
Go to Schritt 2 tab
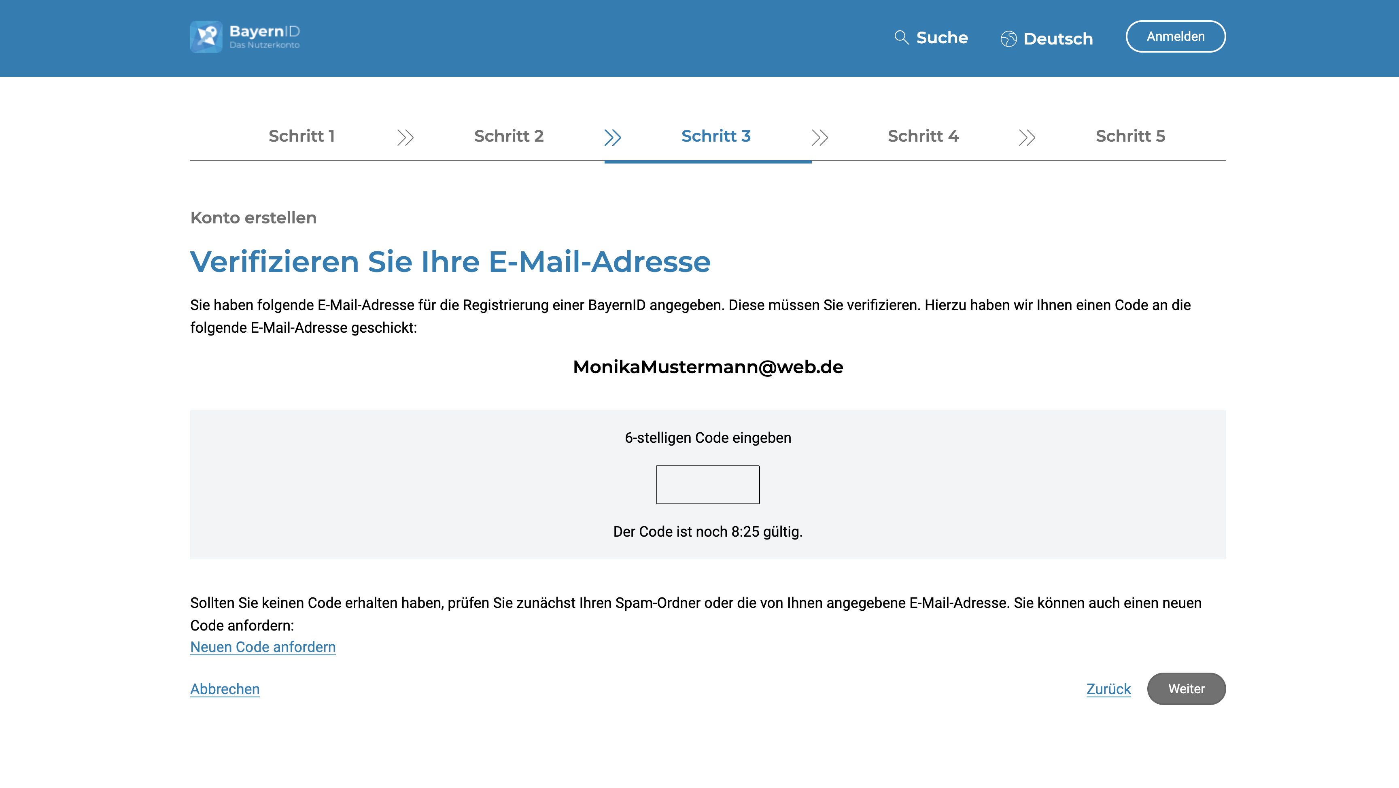[508, 136]
